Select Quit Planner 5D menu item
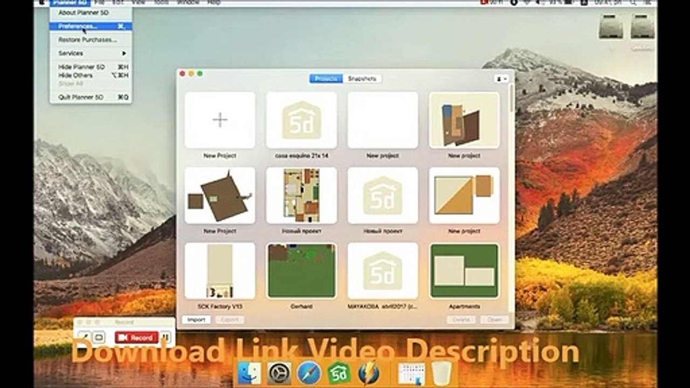 91,98
